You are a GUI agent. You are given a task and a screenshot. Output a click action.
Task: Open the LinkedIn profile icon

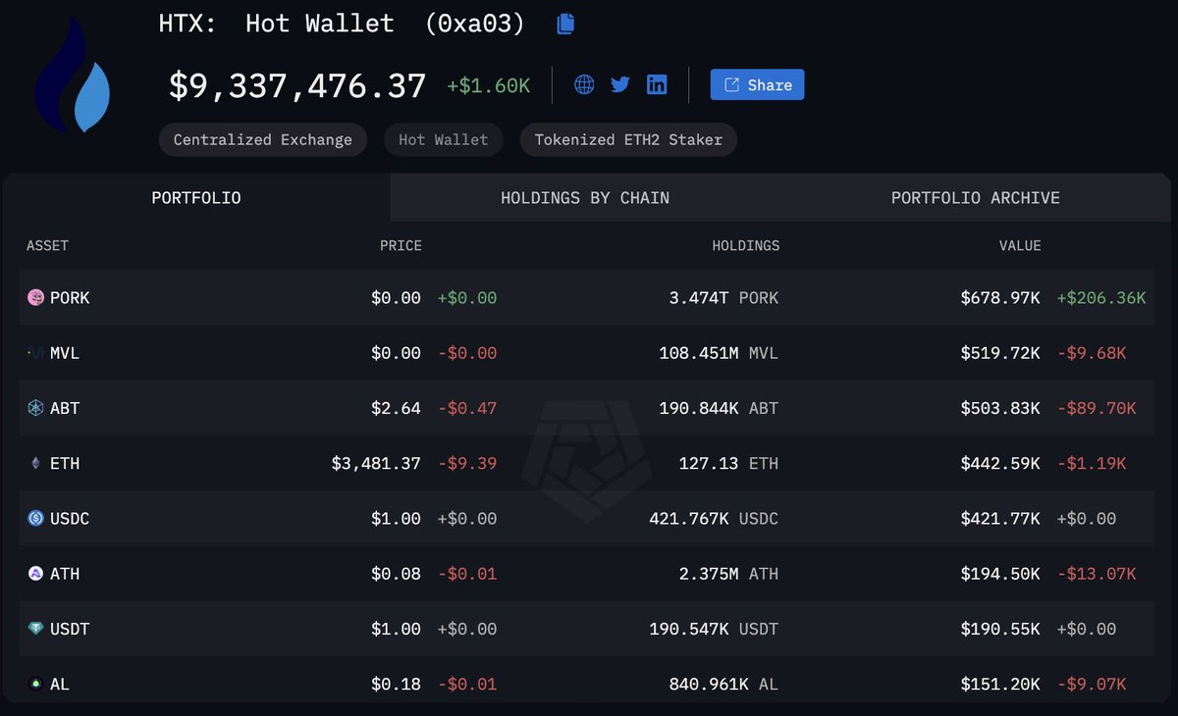point(657,84)
